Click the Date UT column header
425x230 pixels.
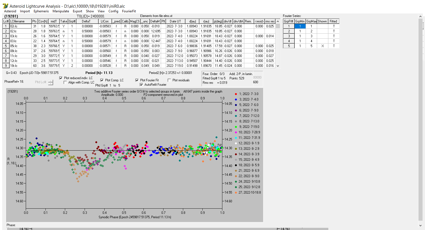pos(175,21)
